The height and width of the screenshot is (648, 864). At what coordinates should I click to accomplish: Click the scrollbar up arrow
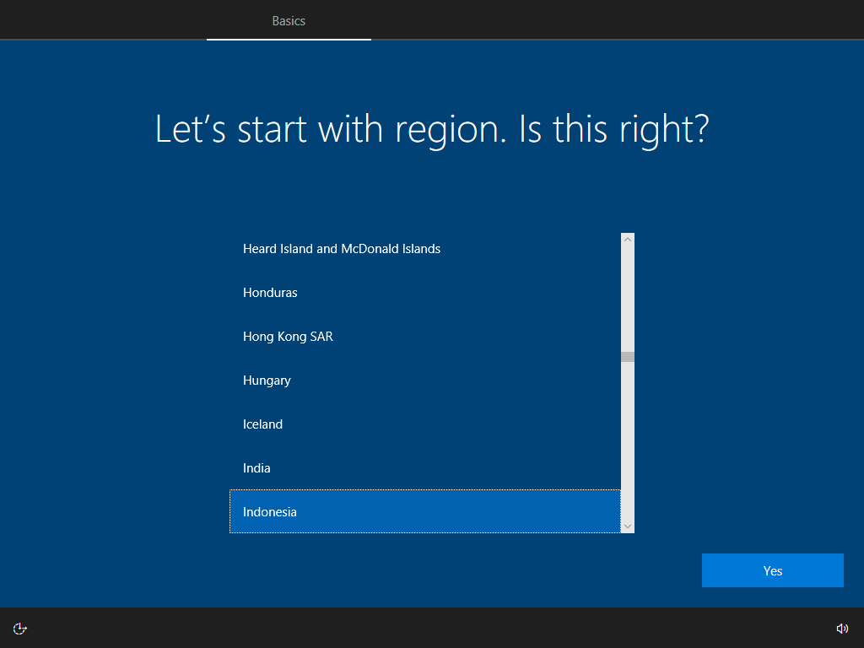pyautogui.click(x=627, y=239)
